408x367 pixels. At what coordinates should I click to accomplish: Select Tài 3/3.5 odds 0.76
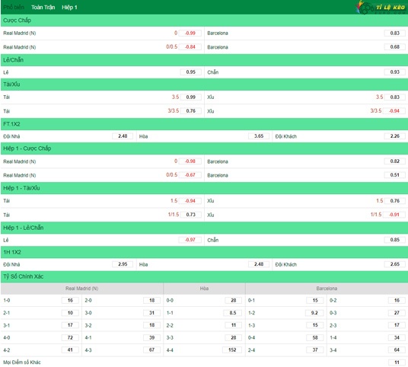pyautogui.click(x=191, y=110)
